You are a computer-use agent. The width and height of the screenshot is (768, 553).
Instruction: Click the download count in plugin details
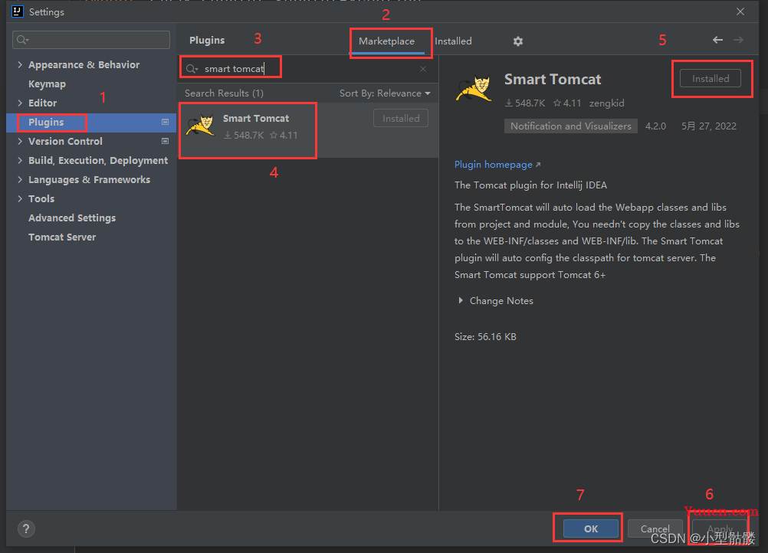[x=525, y=103]
